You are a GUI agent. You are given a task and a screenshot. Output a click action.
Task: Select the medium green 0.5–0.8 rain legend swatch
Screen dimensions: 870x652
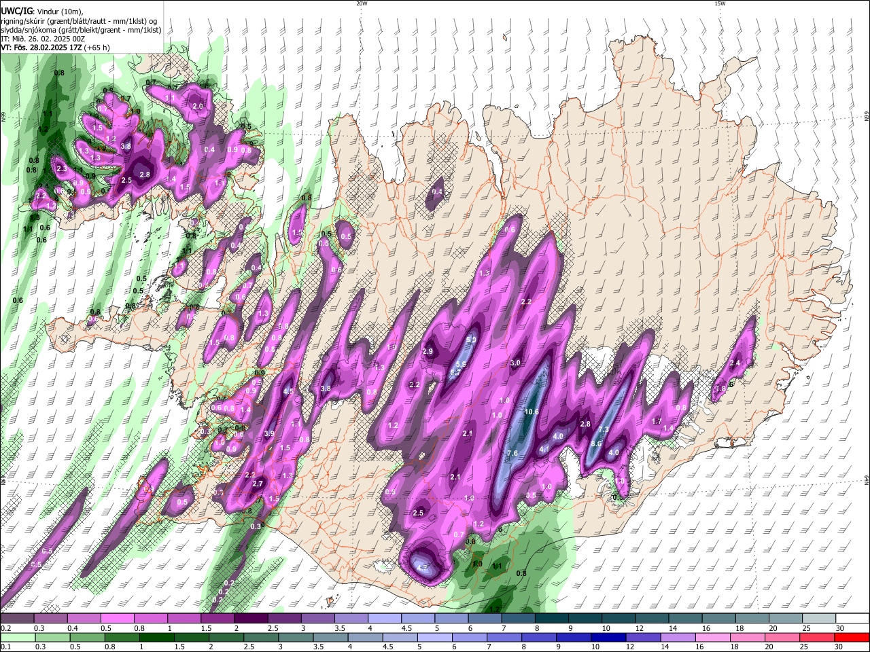pos(86,637)
